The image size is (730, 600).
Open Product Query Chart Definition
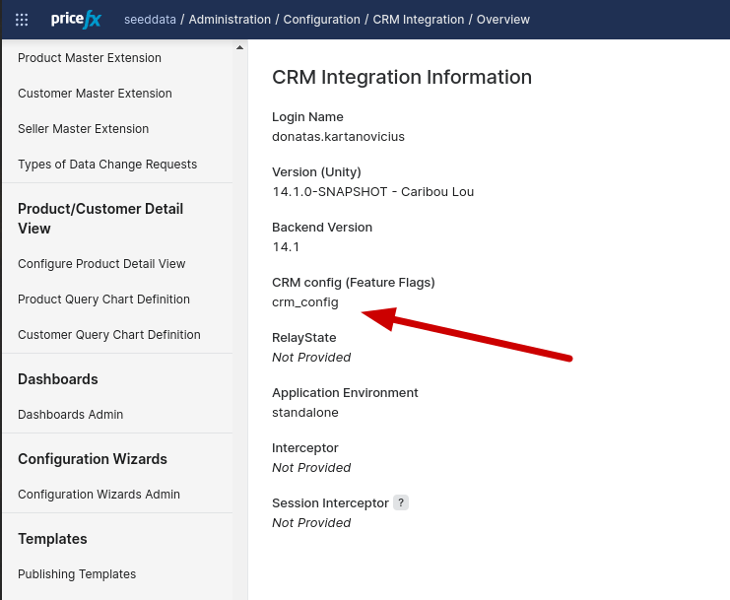pos(103,300)
